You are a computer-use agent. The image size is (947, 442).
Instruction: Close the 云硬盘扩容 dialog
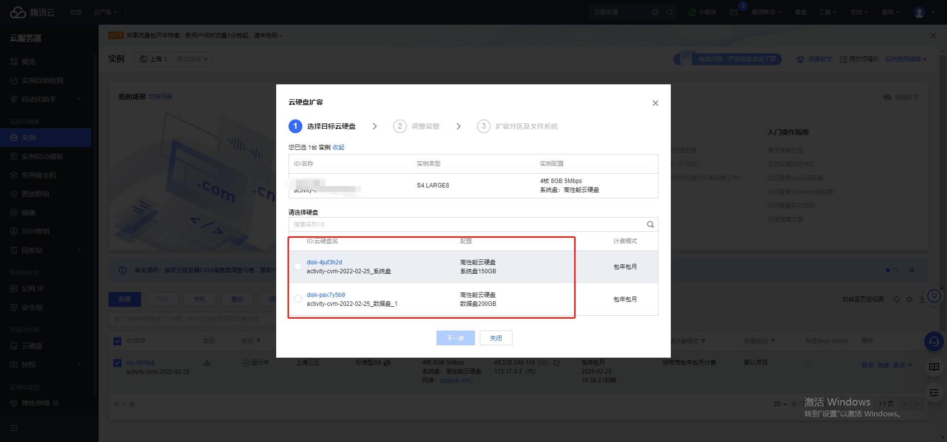pyautogui.click(x=655, y=103)
